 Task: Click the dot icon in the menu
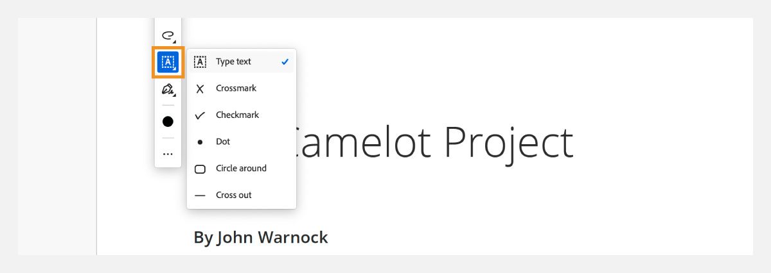(200, 142)
